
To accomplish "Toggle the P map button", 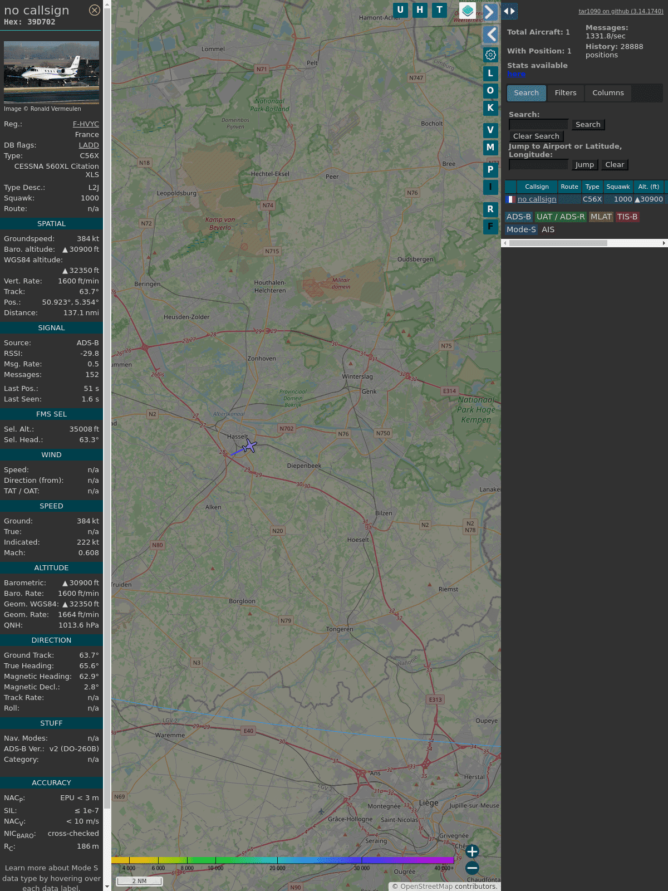I will (x=490, y=170).
